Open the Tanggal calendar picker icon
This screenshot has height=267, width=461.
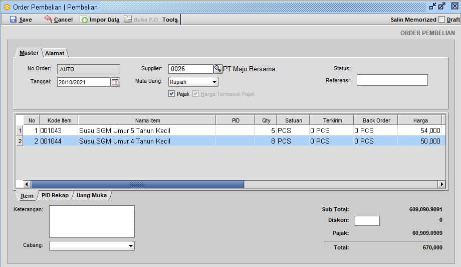coord(115,82)
